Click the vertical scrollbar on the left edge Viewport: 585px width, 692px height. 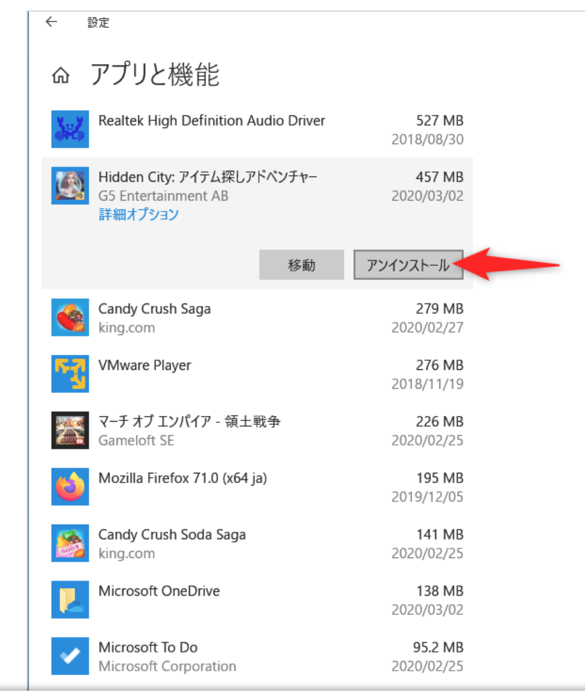coord(27,346)
